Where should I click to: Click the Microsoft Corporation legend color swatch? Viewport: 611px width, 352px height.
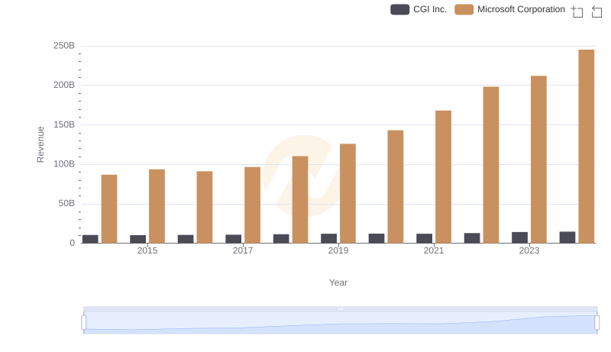tap(464, 9)
